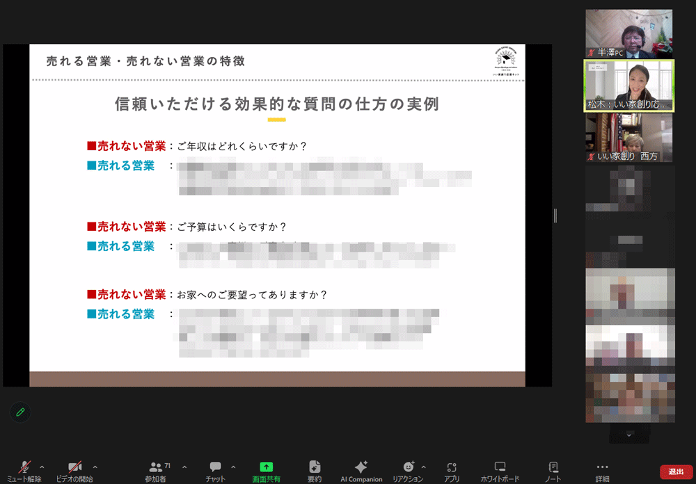Expand video options arrow beside camera
Screen dimensions: 696x484
(95, 467)
